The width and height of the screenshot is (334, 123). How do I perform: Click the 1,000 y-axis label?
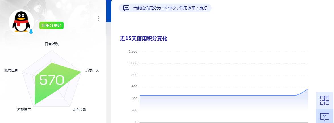133,63
